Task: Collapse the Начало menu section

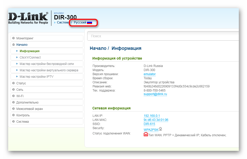Action: click(47, 44)
